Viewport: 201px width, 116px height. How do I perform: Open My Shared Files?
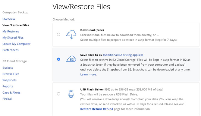point(13,38)
